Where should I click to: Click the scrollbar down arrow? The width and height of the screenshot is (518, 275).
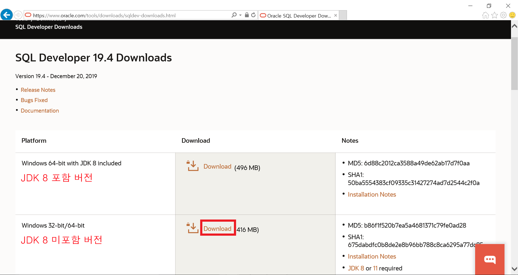point(514,269)
